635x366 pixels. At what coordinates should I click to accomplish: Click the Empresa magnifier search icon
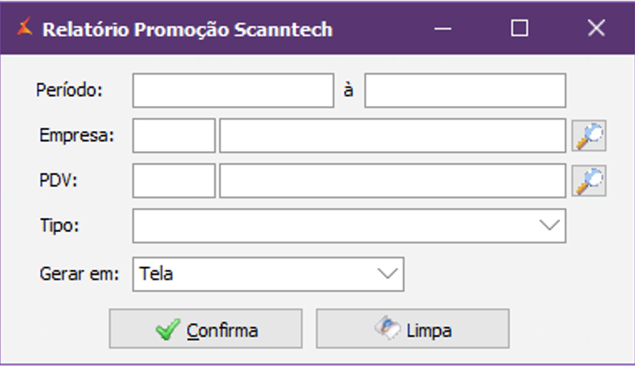[x=590, y=136]
